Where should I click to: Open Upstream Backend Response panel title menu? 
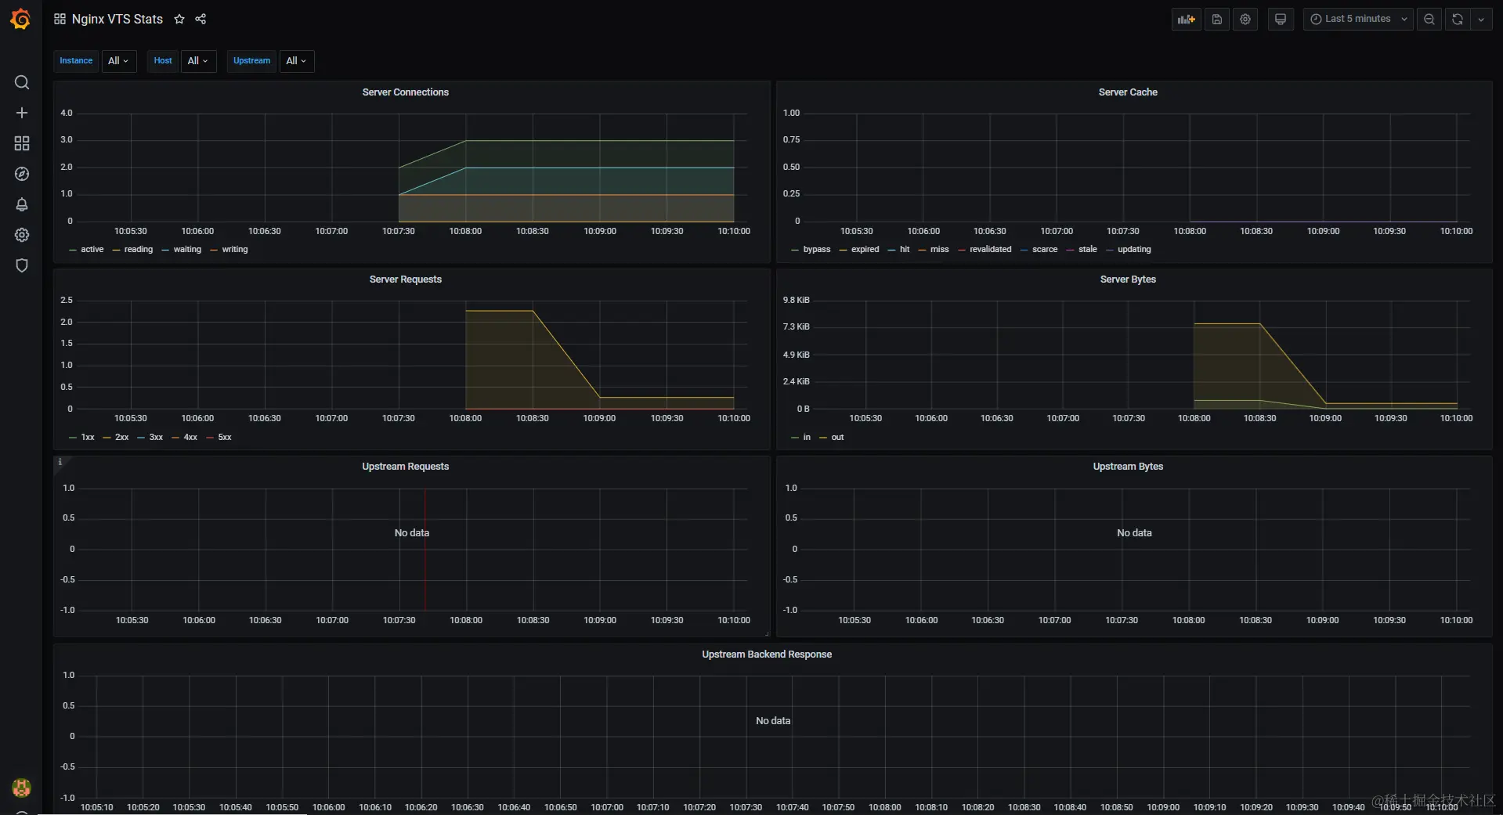pos(767,655)
